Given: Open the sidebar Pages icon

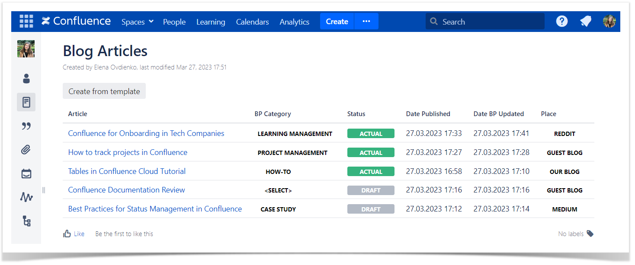Looking at the screenshot, I should point(26,102).
